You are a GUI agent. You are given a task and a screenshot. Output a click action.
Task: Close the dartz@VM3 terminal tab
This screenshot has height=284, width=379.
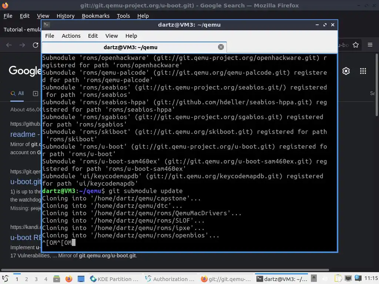pyautogui.click(x=221, y=47)
